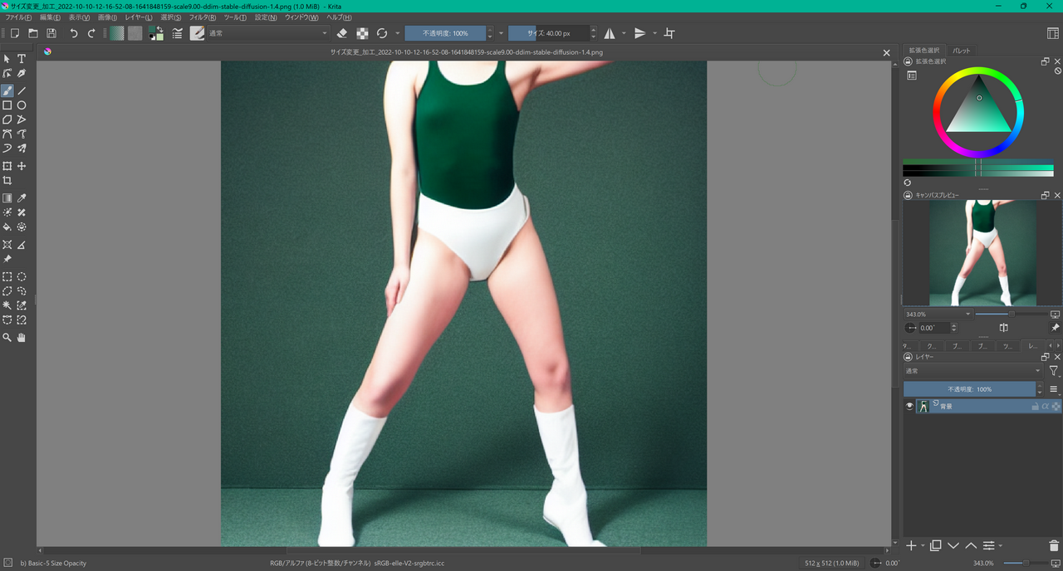Toggle preserve alpha checkerboard button
1063x571 pixels.
pyautogui.click(x=362, y=33)
